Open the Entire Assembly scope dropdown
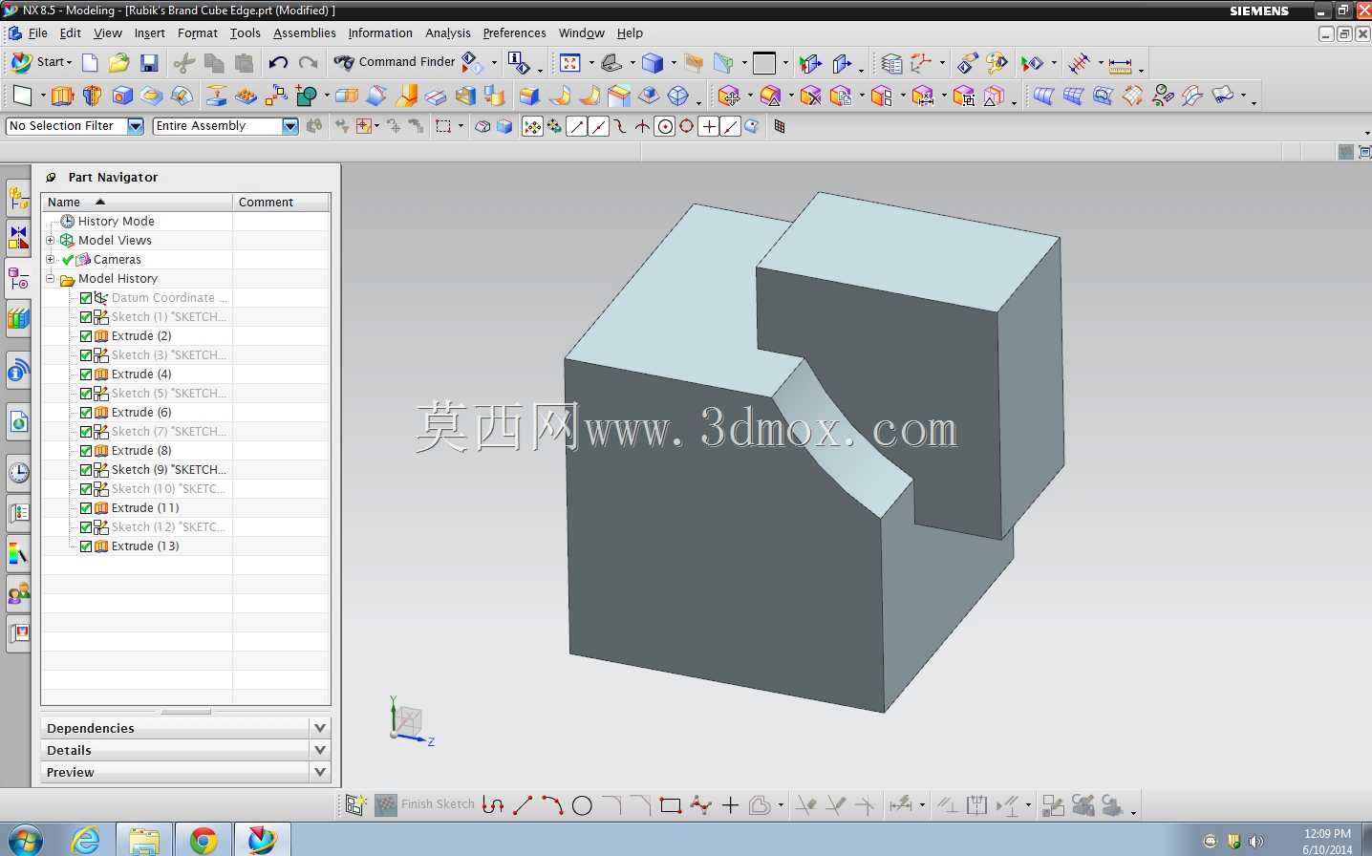 click(x=290, y=126)
